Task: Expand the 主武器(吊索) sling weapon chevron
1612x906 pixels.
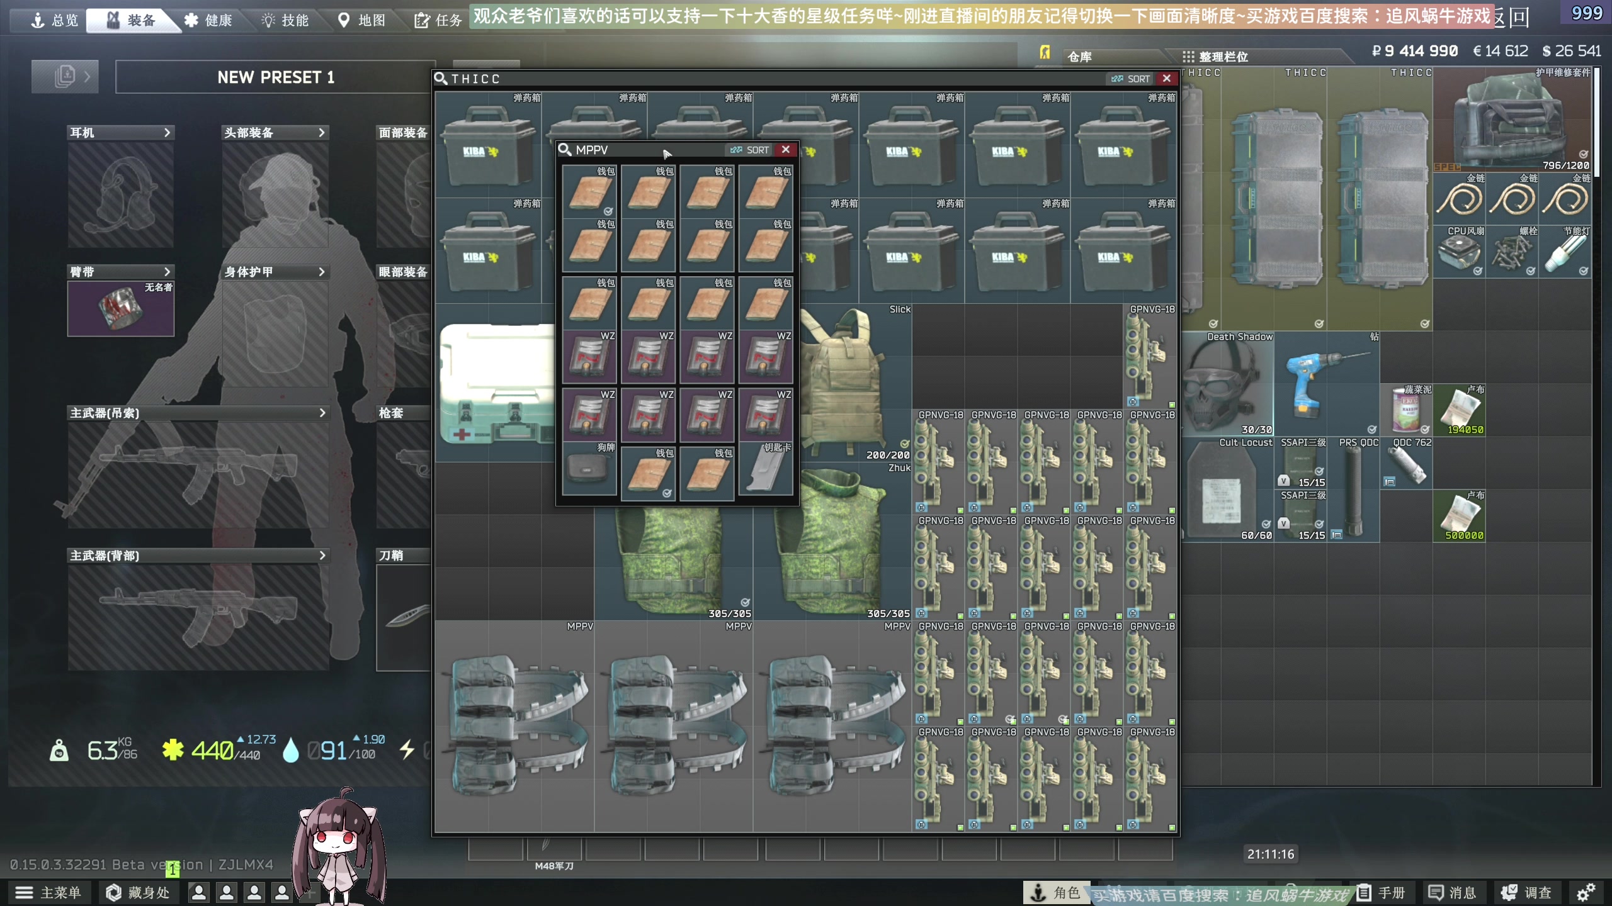Action: point(322,413)
